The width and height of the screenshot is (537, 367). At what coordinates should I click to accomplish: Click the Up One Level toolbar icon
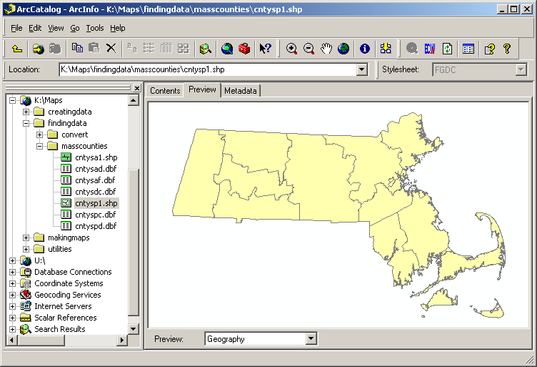(x=16, y=49)
